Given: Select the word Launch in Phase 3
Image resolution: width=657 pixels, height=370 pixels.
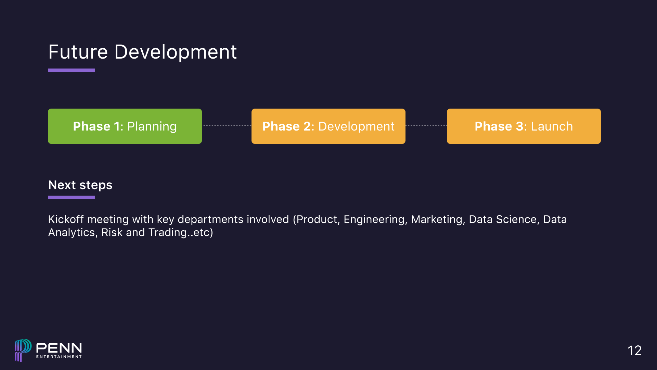Looking at the screenshot, I should [552, 126].
